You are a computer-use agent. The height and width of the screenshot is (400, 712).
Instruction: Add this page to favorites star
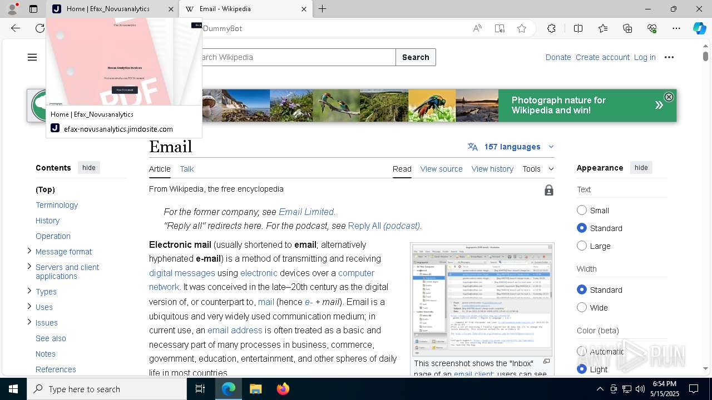tap(522, 28)
